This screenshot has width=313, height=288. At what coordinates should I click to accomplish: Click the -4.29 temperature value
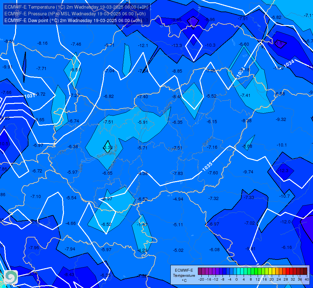[143, 250]
